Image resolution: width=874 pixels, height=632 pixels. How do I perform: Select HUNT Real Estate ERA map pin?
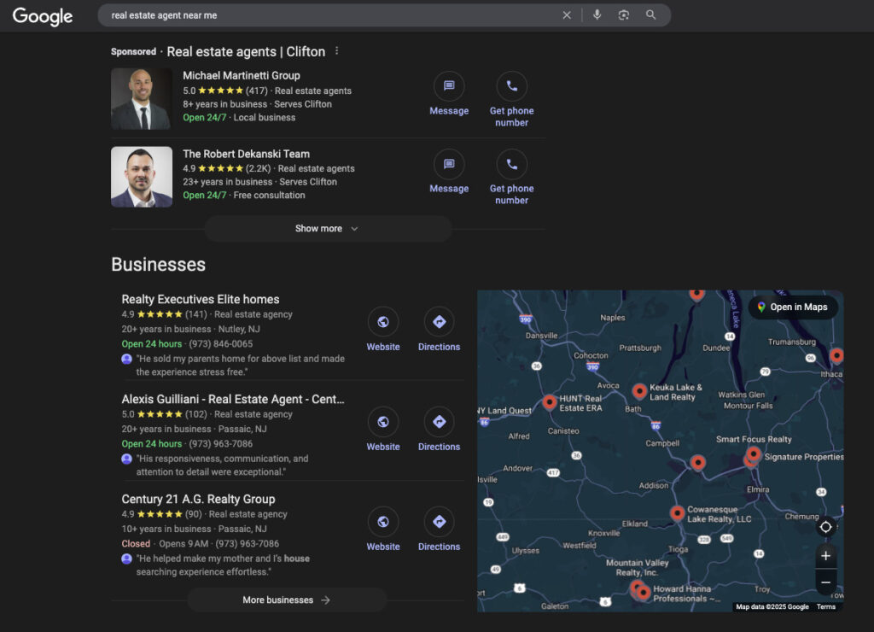[x=550, y=401]
